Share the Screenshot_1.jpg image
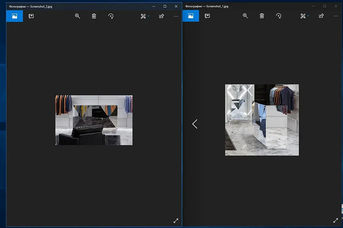 click(321, 16)
